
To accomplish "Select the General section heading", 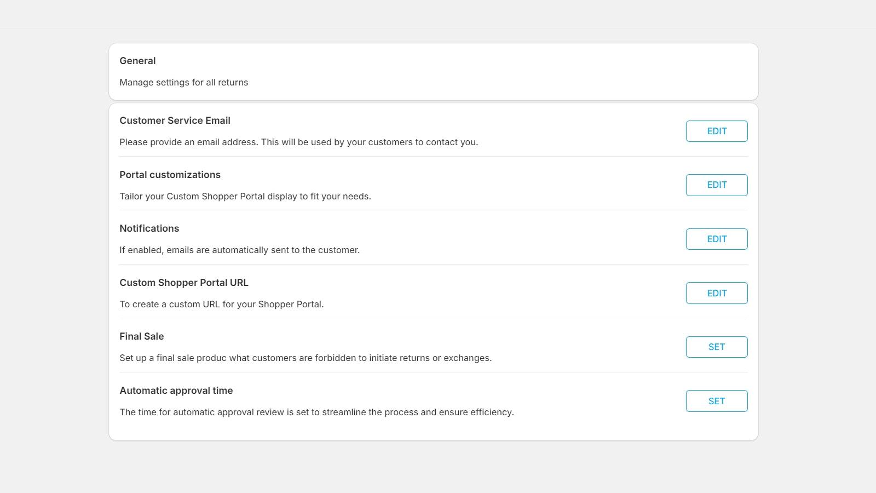I will pyautogui.click(x=137, y=61).
